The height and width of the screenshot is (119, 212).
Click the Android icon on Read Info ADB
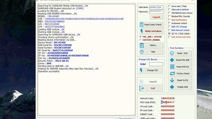coord(172,60)
